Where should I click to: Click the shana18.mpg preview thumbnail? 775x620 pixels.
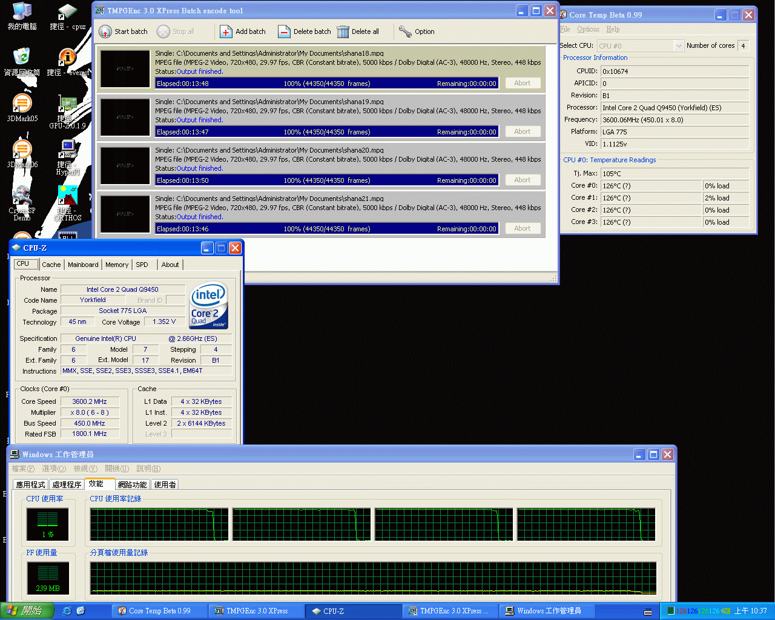click(x=125, y=69)
